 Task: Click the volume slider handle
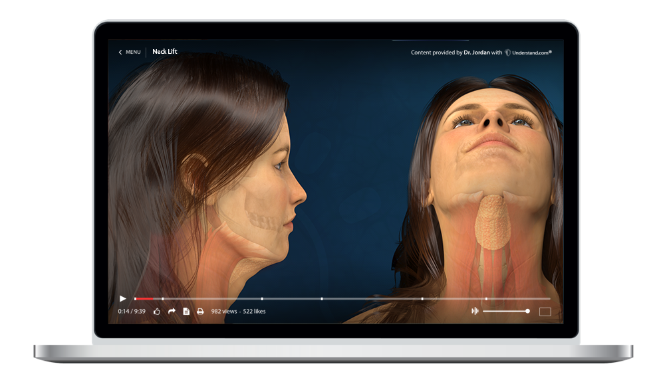click(527, 311)
